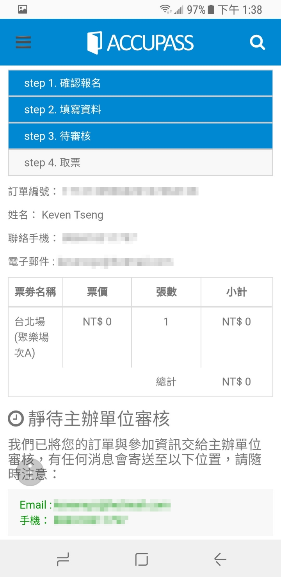This screenshot has width=281, height=577.
Task: Tap the ticket name 台北場 (聚樂場次A)
Action: pos(32,337)
